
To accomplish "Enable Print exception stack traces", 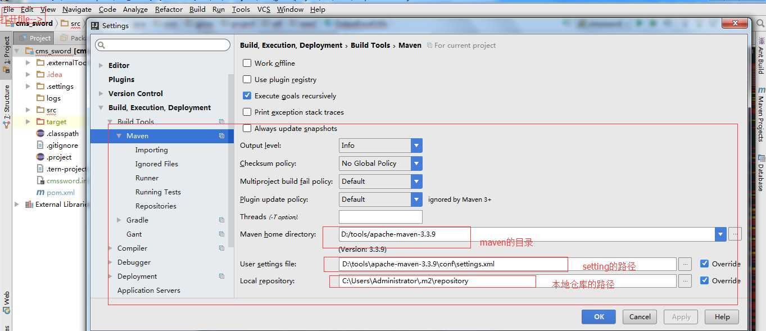I will coord(247,112).
